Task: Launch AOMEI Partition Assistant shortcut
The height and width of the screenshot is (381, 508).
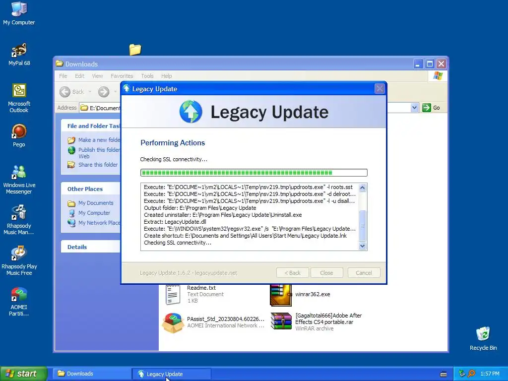Action: (x=19, y=302)
